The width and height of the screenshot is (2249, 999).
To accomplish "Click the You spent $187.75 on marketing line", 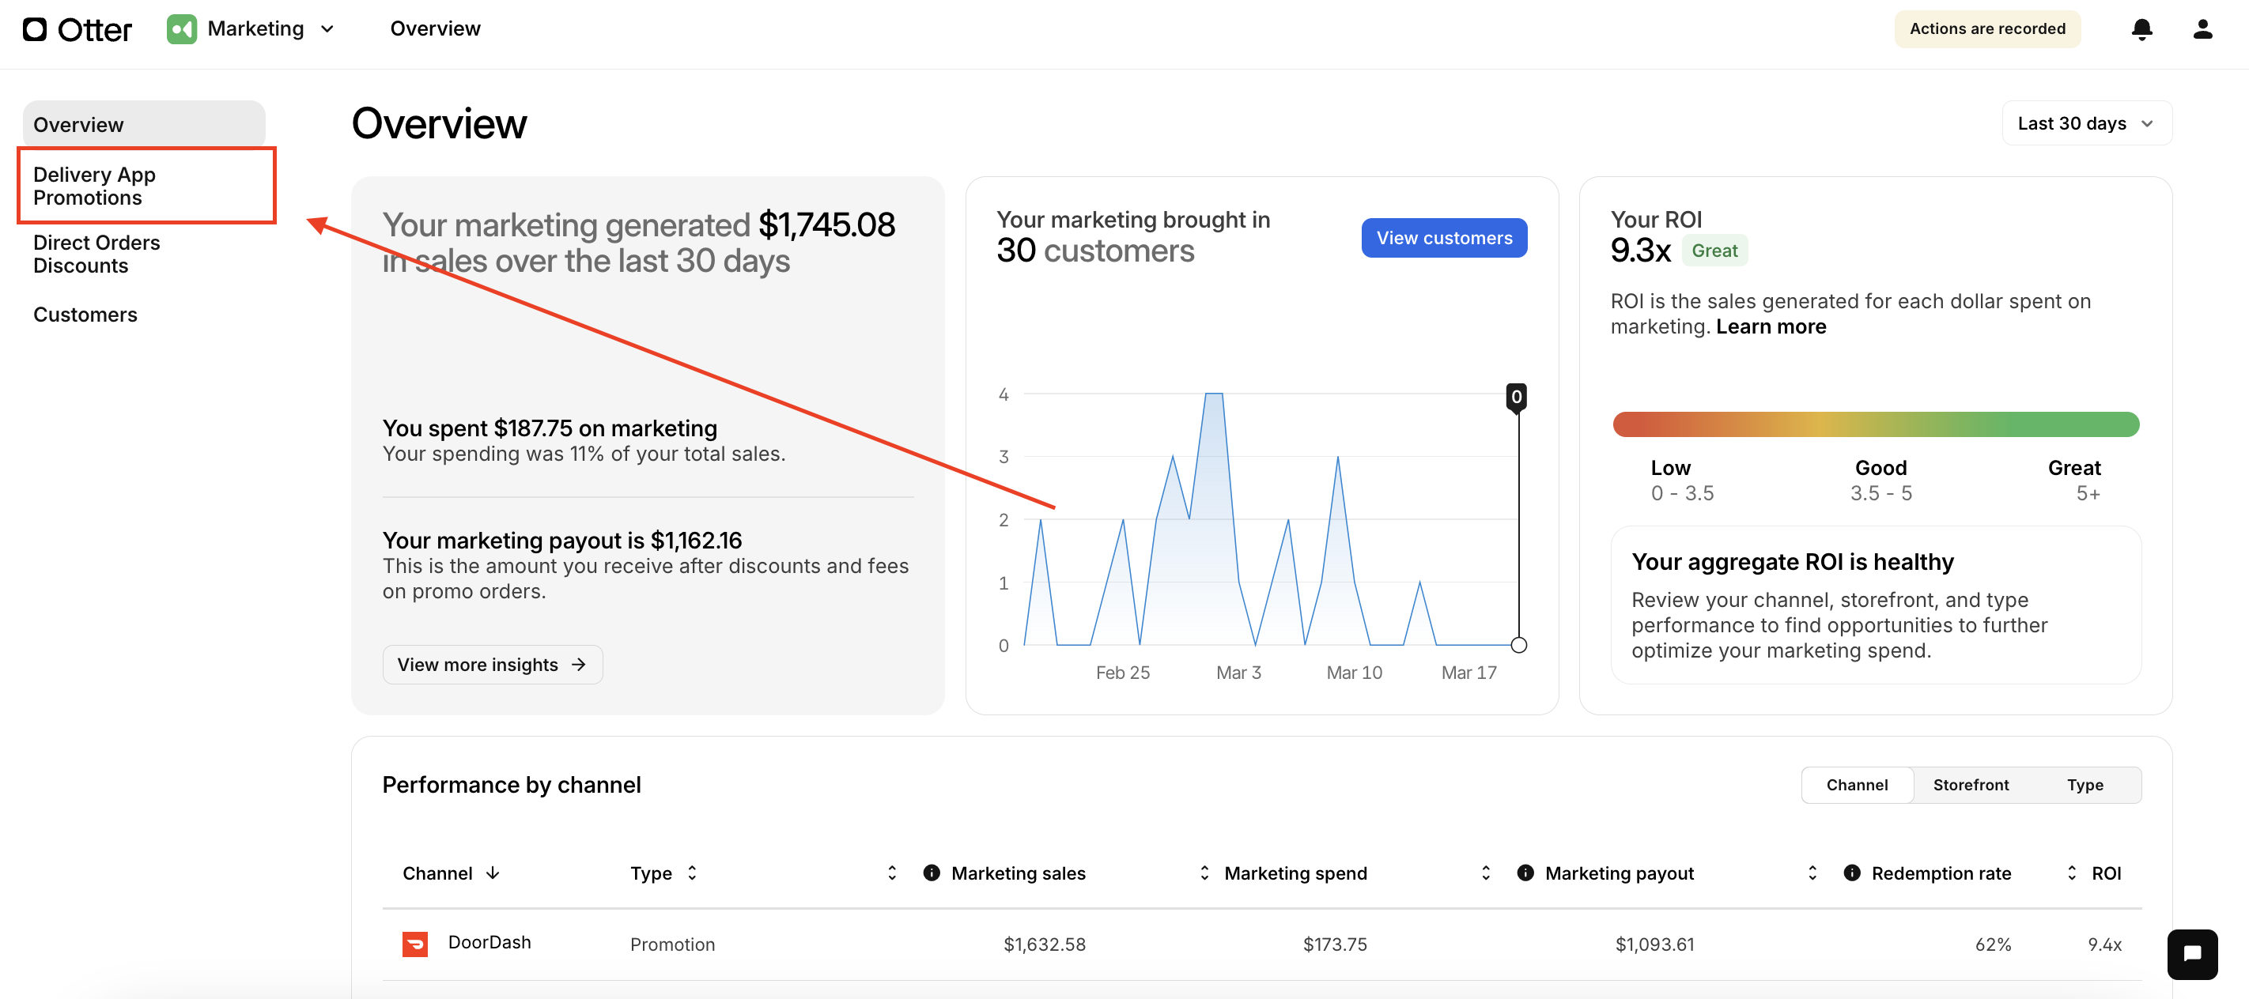I will click(549, 428).
